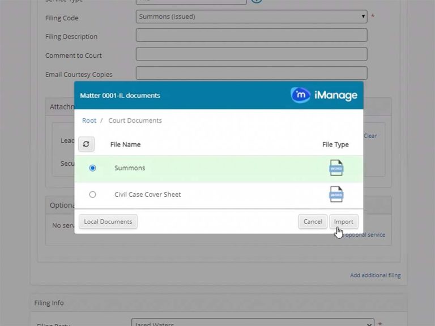Click the refresh icon beside File Name
Screen dimensions: 435x326
[x=86, y=144]
